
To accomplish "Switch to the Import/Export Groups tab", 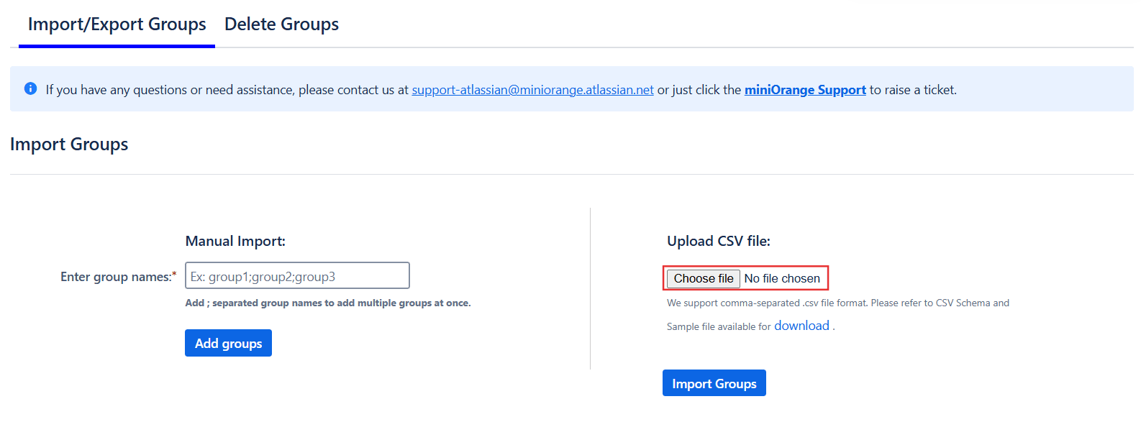I will pos(117,24).
